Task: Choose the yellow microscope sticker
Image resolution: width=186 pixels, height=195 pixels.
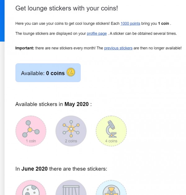Action: point(111,129)
